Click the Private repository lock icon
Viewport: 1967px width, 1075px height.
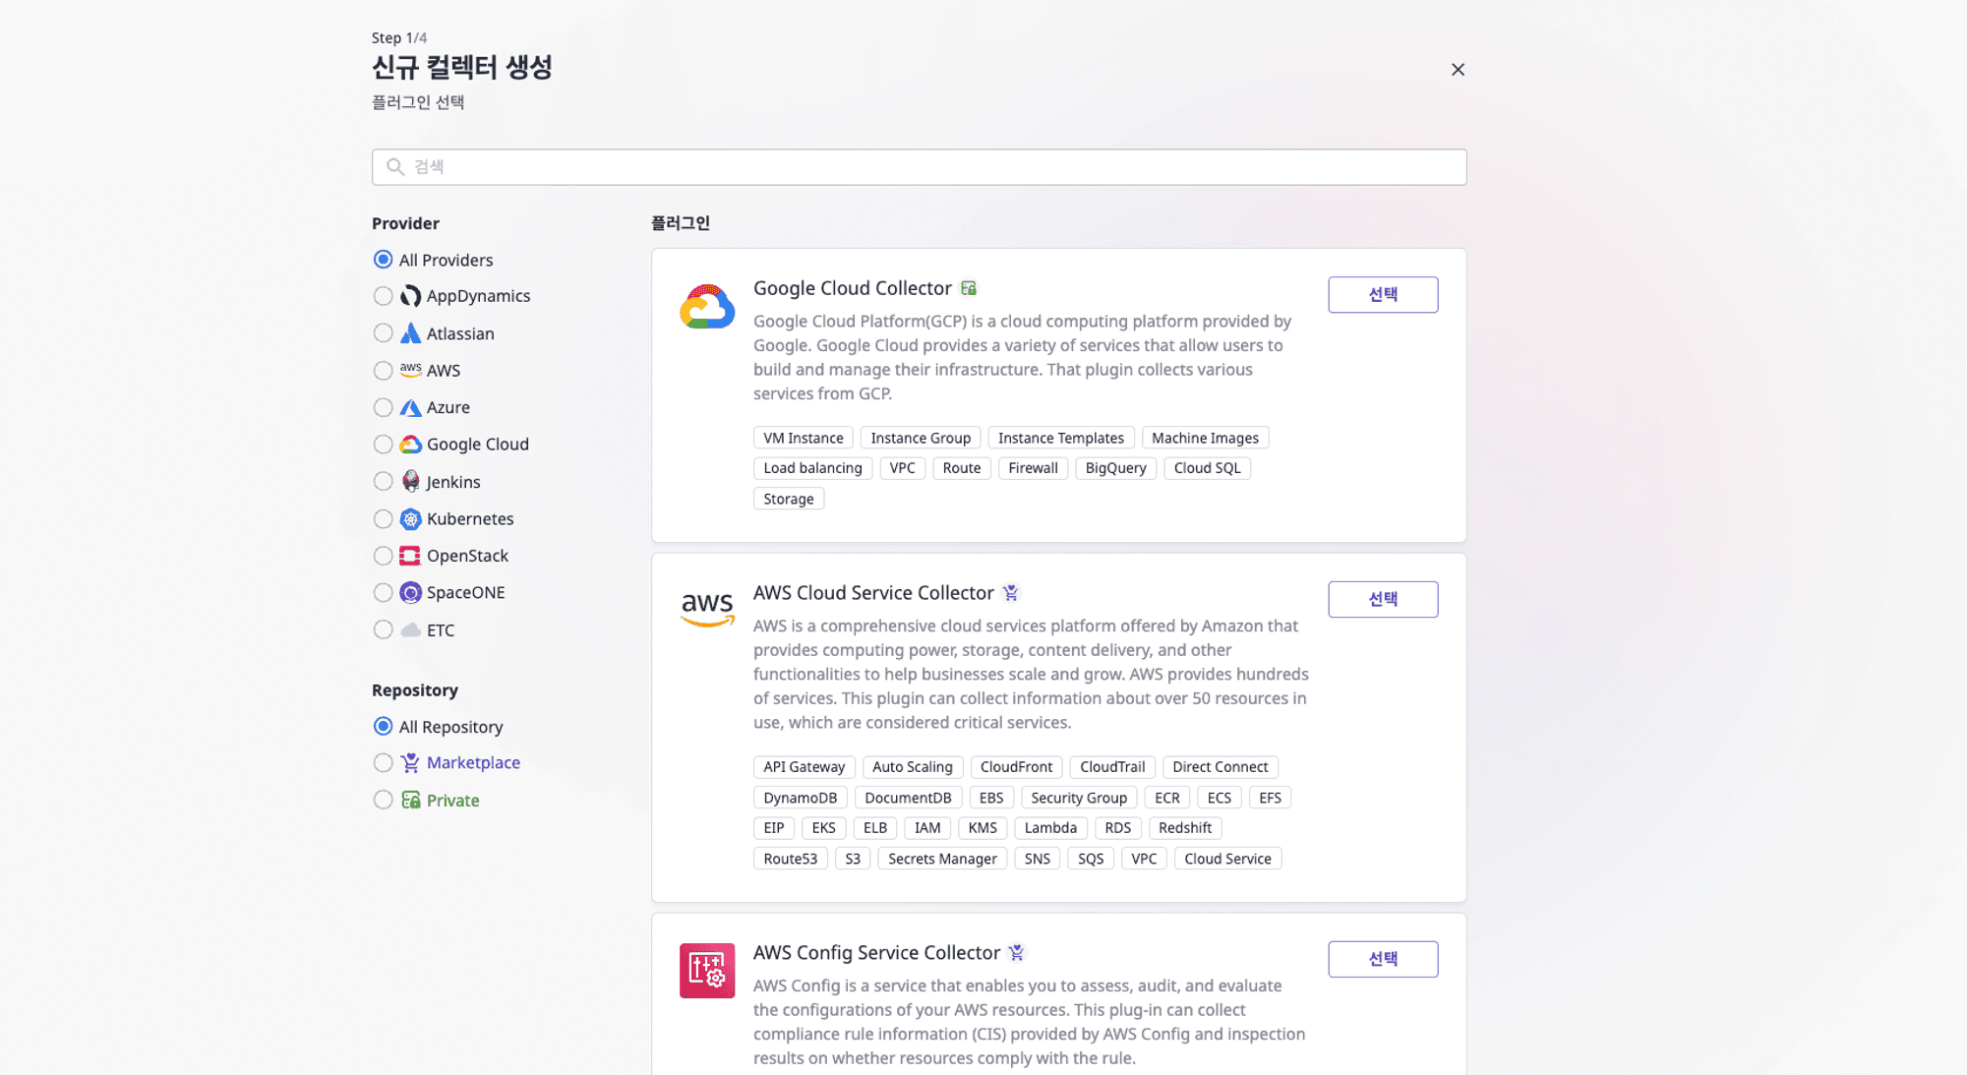(410, 800)
